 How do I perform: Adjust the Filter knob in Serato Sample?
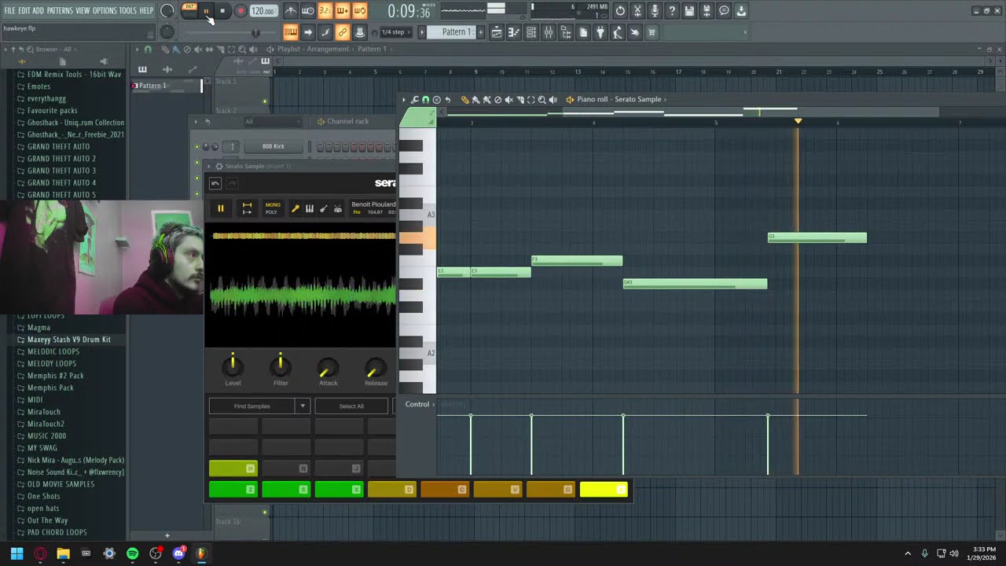coord(281,366)
